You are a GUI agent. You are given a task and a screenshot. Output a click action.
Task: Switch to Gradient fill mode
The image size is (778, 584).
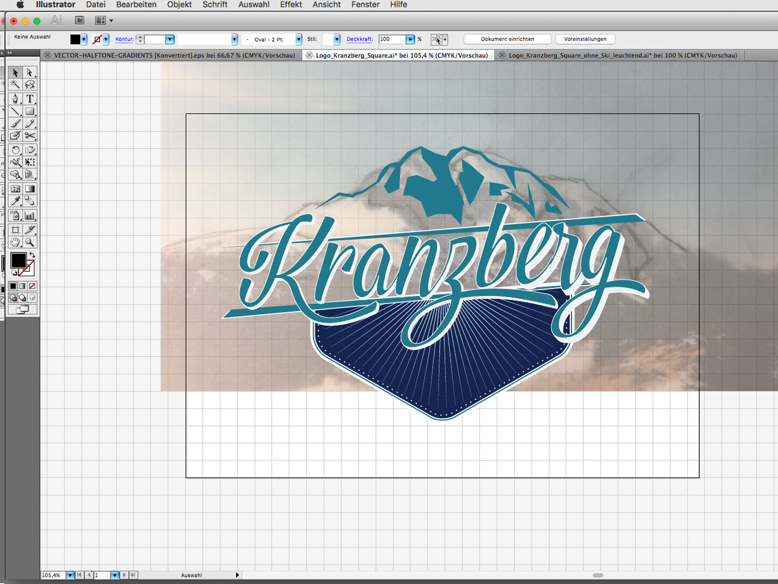tap(23, 286)
